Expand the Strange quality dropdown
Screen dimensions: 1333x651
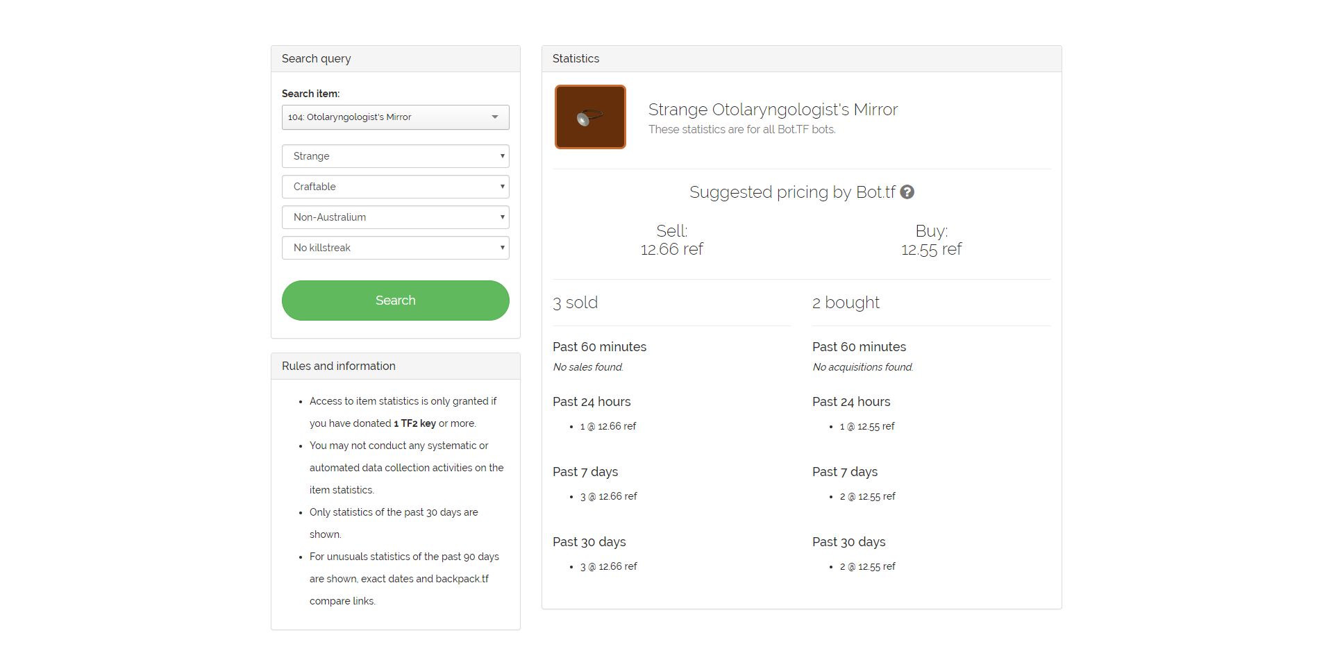pos(395,156)
